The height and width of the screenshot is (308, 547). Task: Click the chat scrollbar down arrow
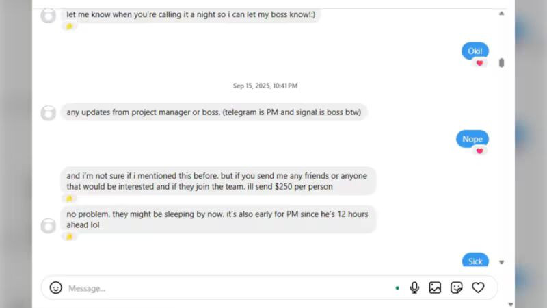tap(501, 262)
